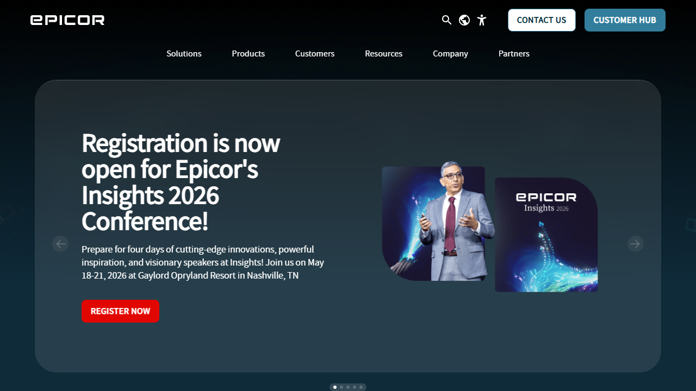This screenshot has width=696, height=391.
Task: Click the paragraph starting "Prepare for four days"
Action: (203, 262)
